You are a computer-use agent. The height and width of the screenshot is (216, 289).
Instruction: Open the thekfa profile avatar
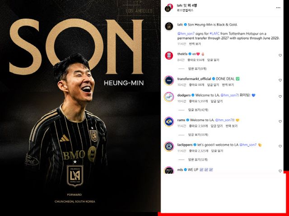pyautogui.click(x=169, y=55)
